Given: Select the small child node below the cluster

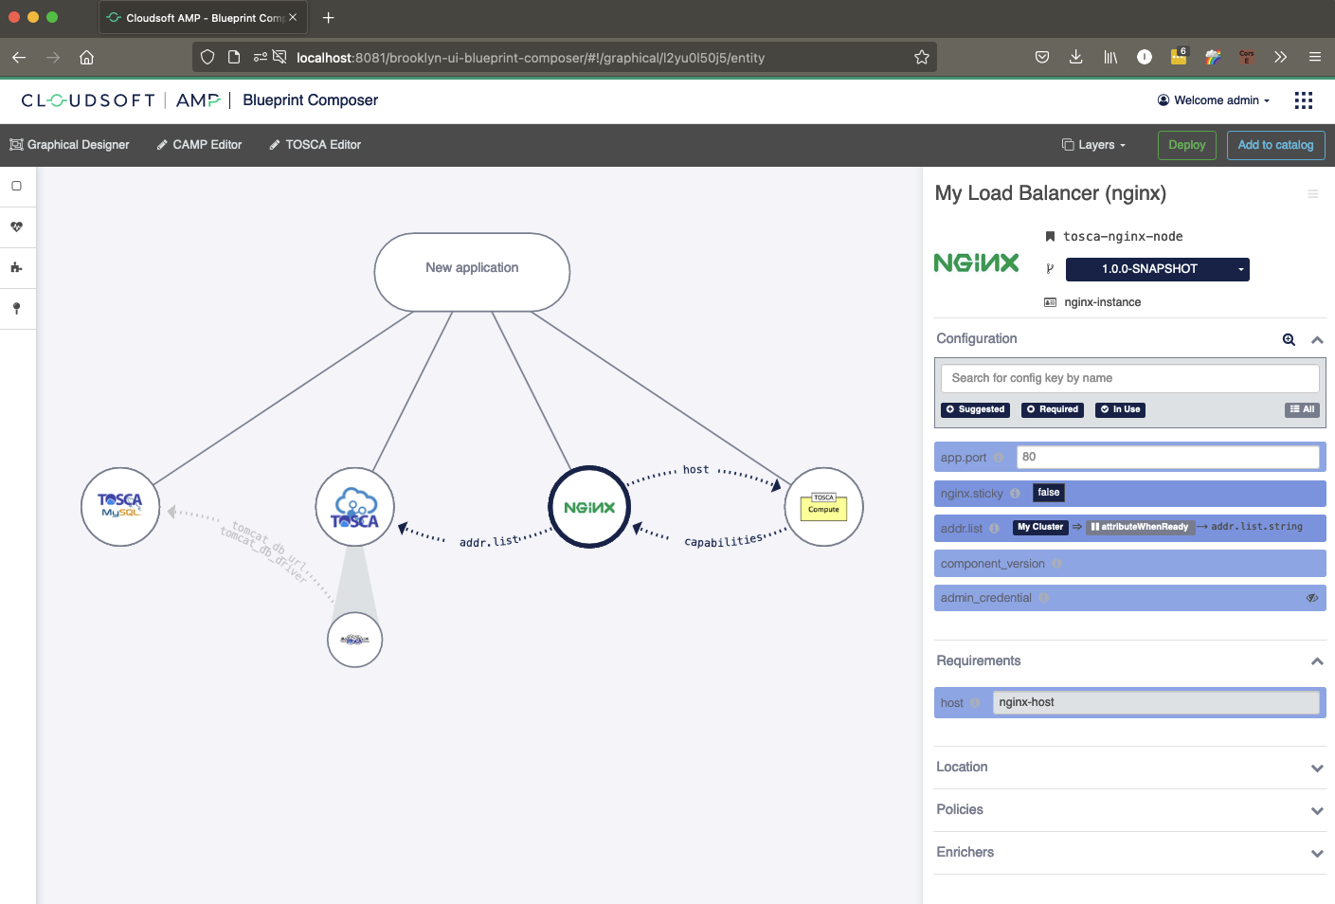Looking at the screenshot, I should click(354, 640).
